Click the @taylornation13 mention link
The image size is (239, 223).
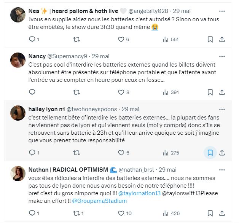[139, 193]
